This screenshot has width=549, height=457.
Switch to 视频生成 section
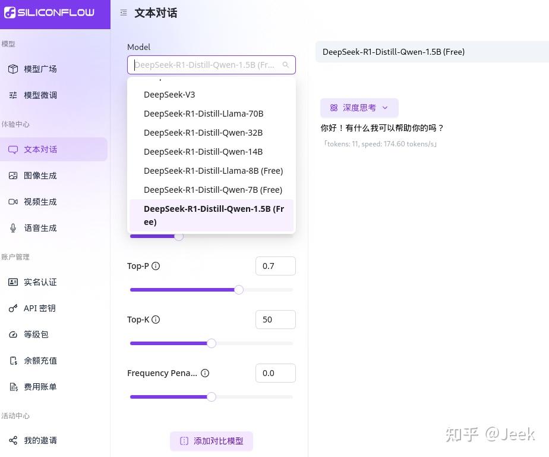pyautogui.click(x=40, y=201)
